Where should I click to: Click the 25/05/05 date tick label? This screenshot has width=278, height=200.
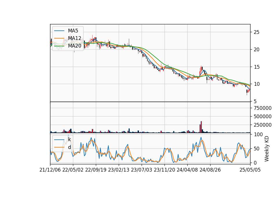pyautogui.click(x=250, y=170)
